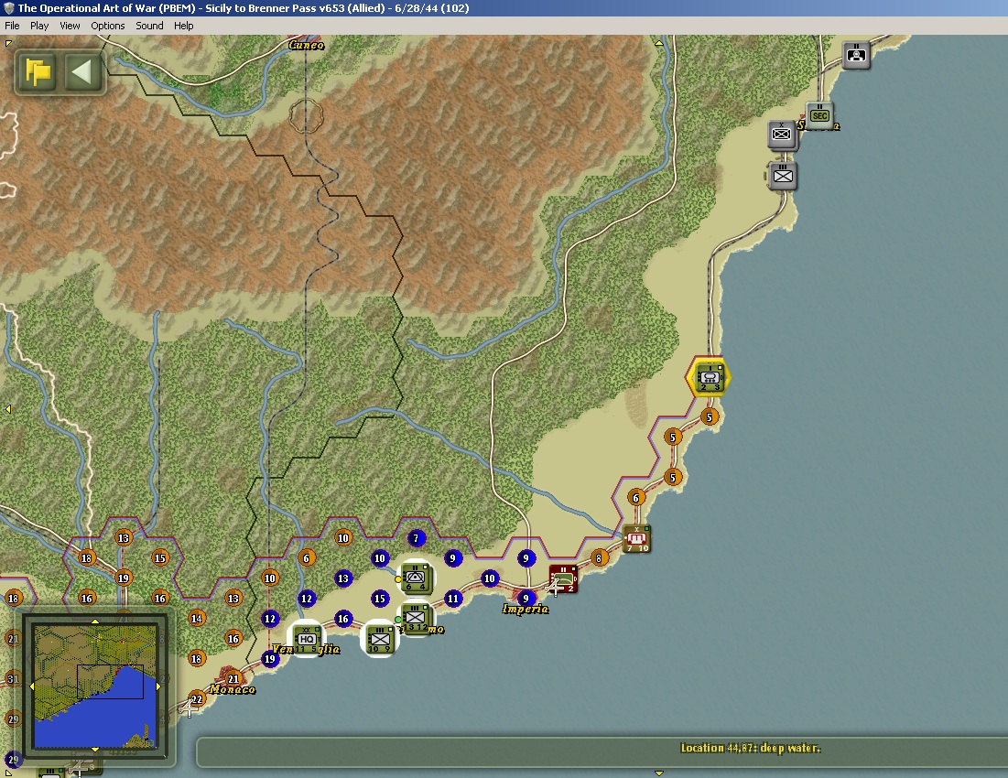
Task: Click the orange 22 hex marker
Action: (197, 699)
